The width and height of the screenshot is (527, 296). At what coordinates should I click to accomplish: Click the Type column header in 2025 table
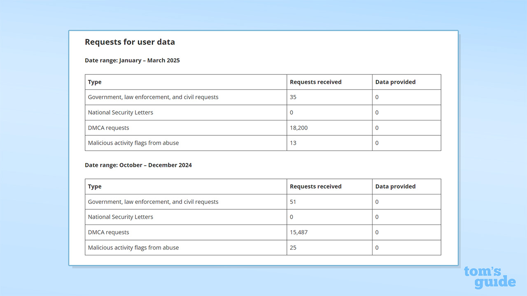click(95, 82)
